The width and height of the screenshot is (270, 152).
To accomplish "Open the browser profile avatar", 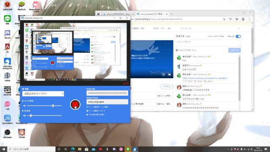I will (x=243, y=19).
